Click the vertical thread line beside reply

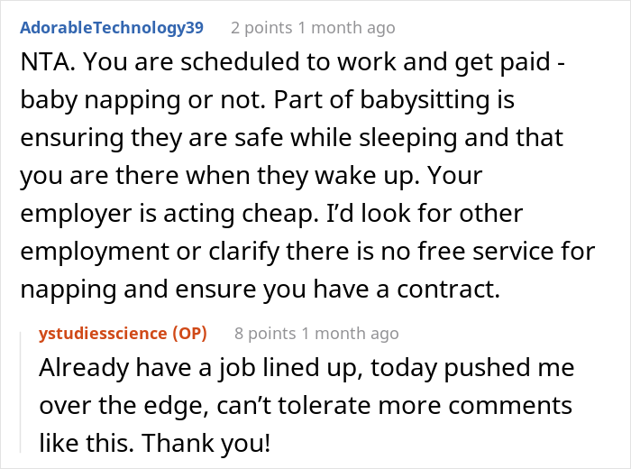pos(23,388)
